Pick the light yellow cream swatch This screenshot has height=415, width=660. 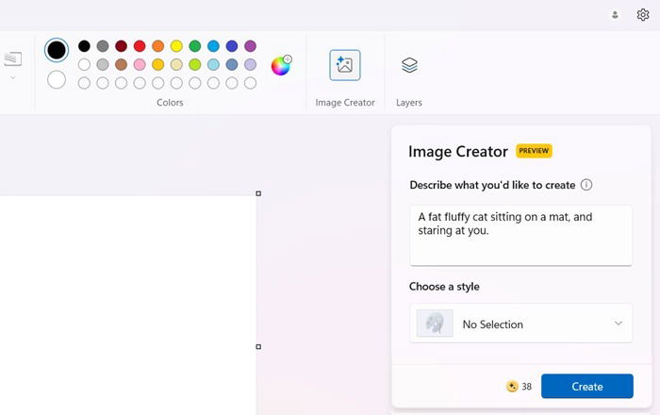click(177, 64)
